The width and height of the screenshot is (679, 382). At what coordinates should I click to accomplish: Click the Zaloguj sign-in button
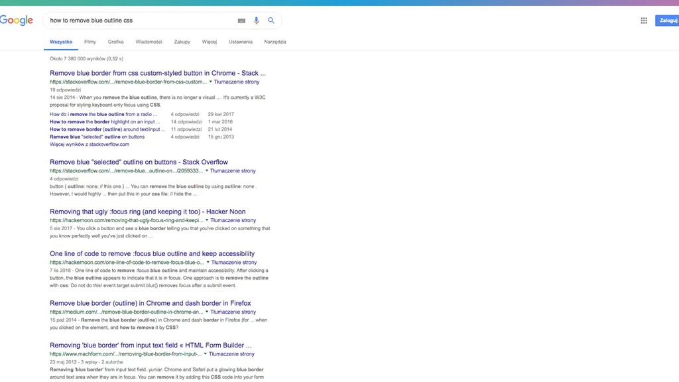point(668,21)
